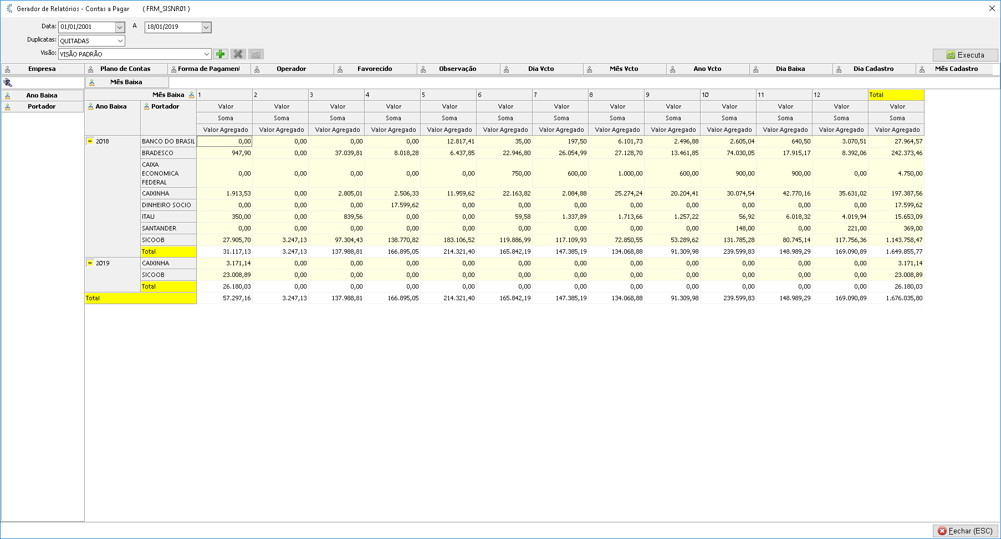
Task: Click the Dia Cadastro field icon
Action: 839,69
